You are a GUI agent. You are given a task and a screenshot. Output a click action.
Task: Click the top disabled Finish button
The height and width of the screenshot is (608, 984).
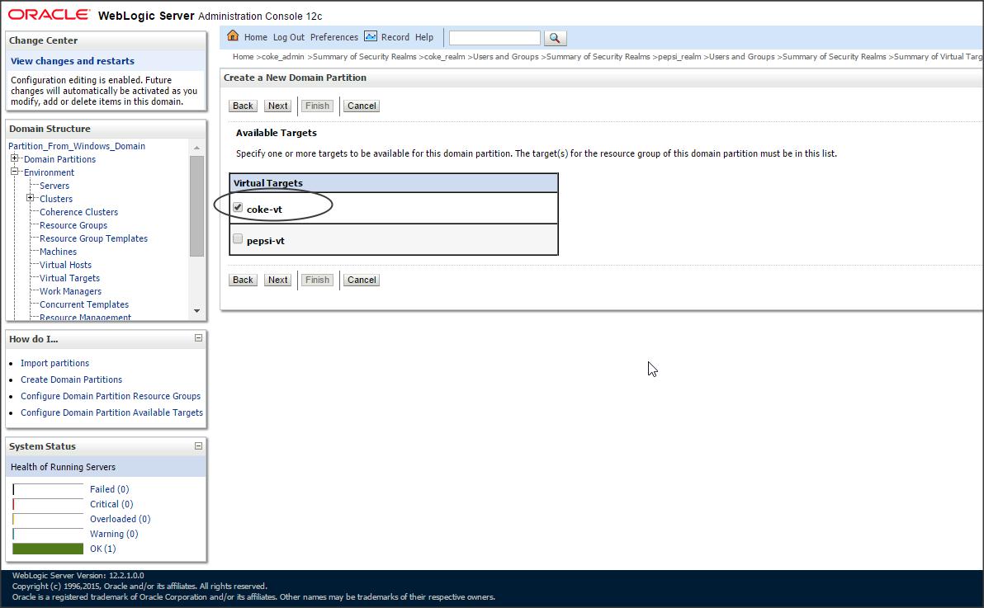point(318,106)
